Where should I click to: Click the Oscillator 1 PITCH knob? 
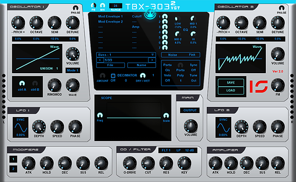pos(18,22)
